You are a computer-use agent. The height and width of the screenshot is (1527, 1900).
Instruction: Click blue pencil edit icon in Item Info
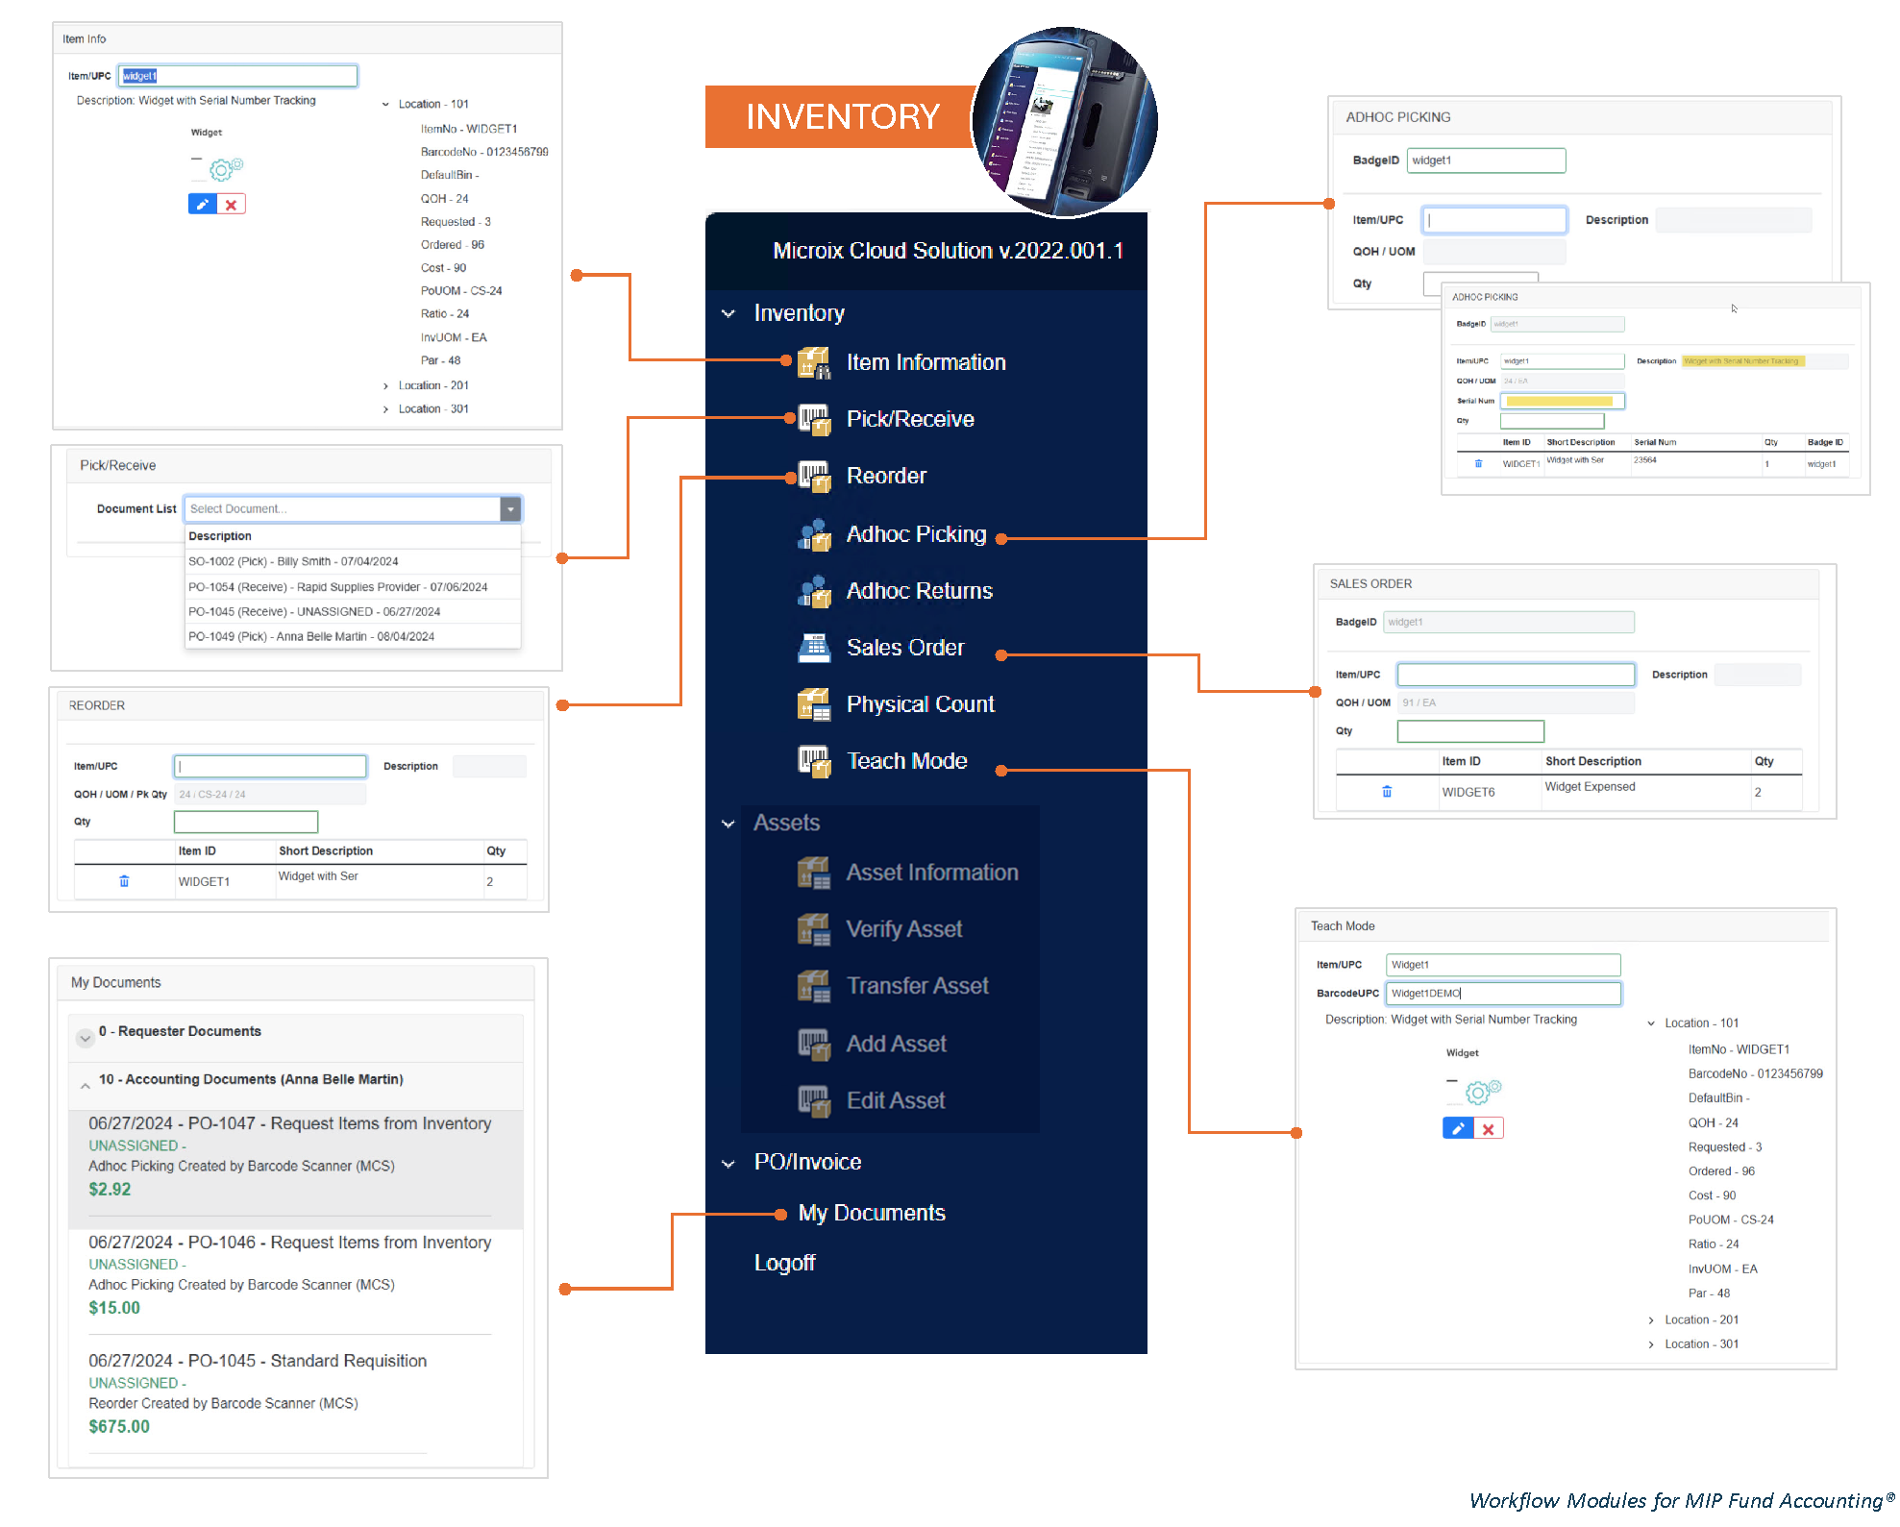(202, 205)
